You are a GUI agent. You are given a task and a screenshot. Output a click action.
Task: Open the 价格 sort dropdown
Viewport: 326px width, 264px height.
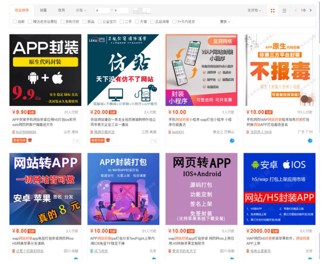(x=81, y=10)
